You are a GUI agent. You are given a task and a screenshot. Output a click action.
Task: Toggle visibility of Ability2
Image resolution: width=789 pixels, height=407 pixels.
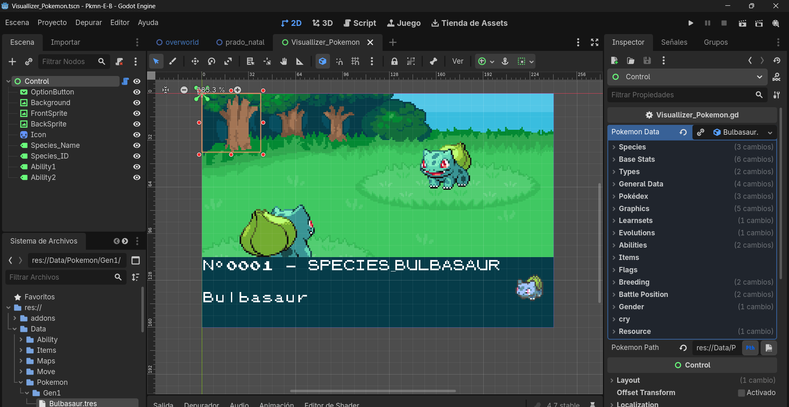[137, 177]
